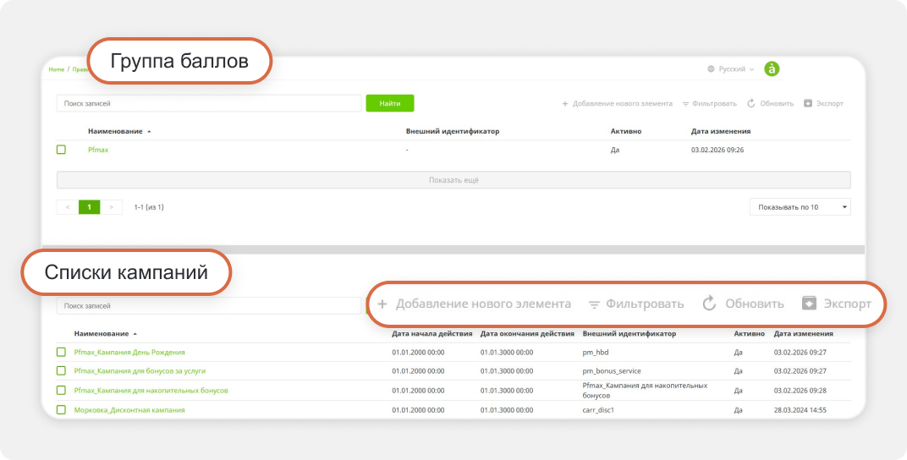Click the filter icon in the campaign list toolbar
This screenshot has height=460, width=907.
click(x=595, y=304)
